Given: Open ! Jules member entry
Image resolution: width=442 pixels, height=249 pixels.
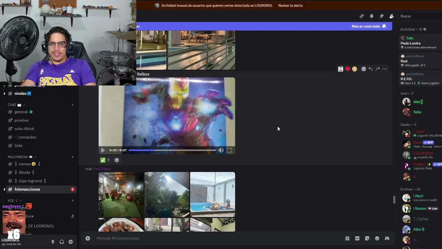Looking at the screenshot, I should [x=420, y=133].
